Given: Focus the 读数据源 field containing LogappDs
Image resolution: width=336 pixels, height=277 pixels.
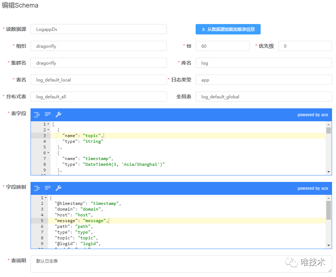Looking at the screenshot, I should tap(99, 29).
